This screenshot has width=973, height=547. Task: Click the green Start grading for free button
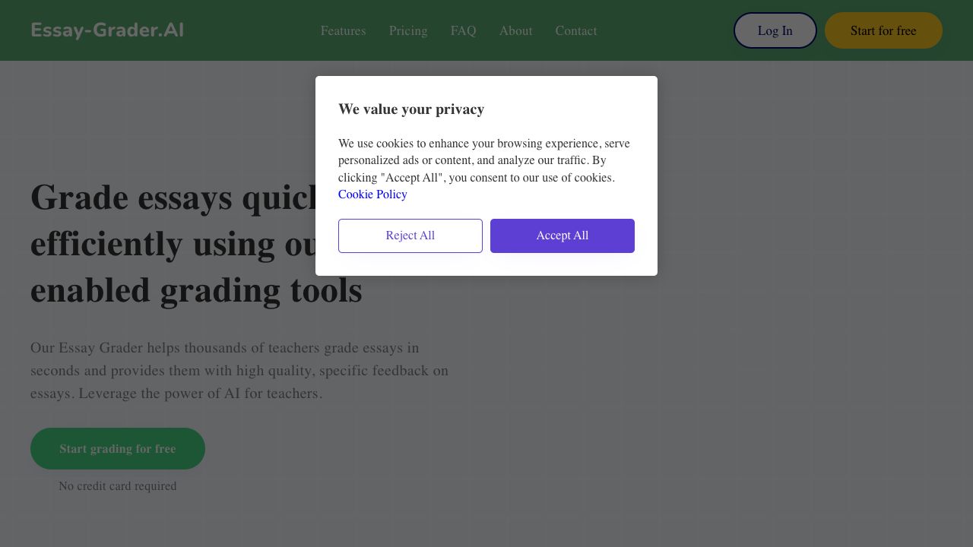pos(118,448)
